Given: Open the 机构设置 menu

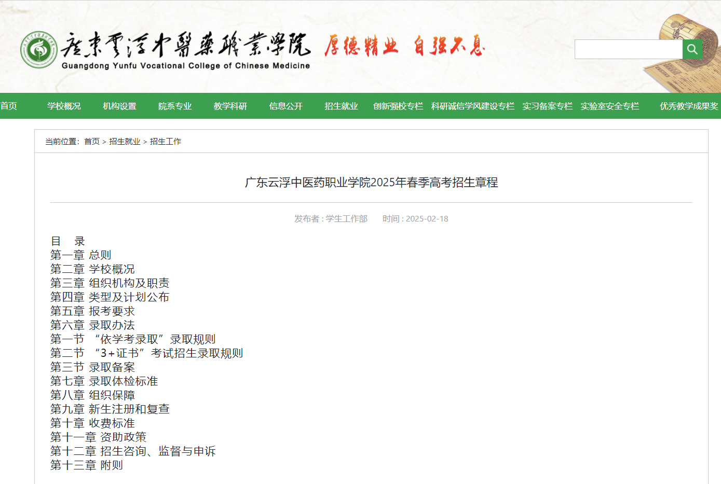Looking at the screenshot, I should pyautogui.click(x=119, y=106).
